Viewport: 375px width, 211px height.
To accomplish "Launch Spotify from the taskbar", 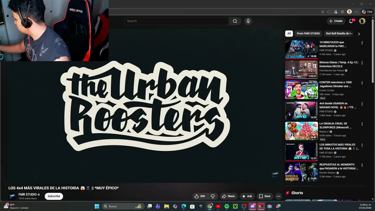I will pyautogui.click(x=227, y=206).
